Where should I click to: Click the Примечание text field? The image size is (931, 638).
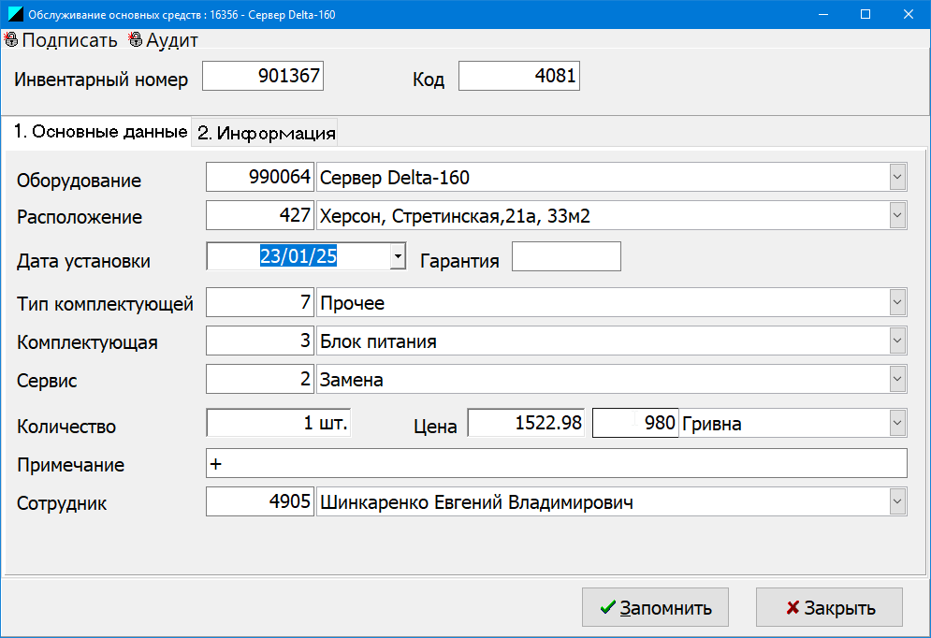pos(557,463)
